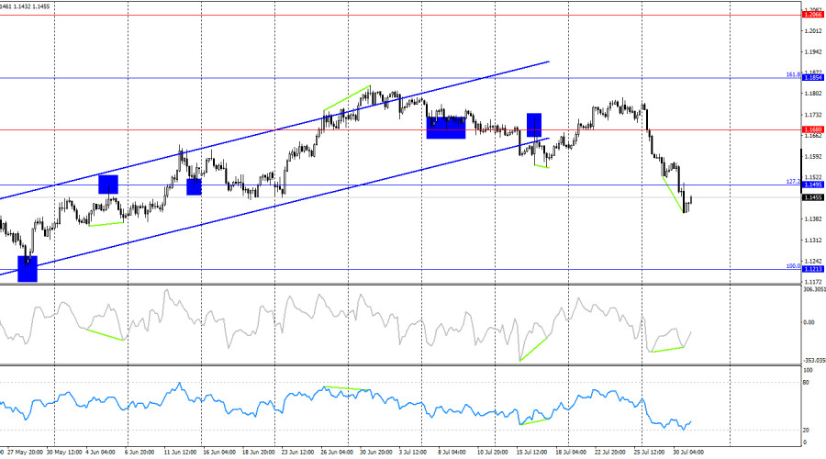Select the wide blue rectangle above 8 Jul
Image resolution: width=826 pixels, height=459 pixels.
pyautogui.click(x=446, y=128)
